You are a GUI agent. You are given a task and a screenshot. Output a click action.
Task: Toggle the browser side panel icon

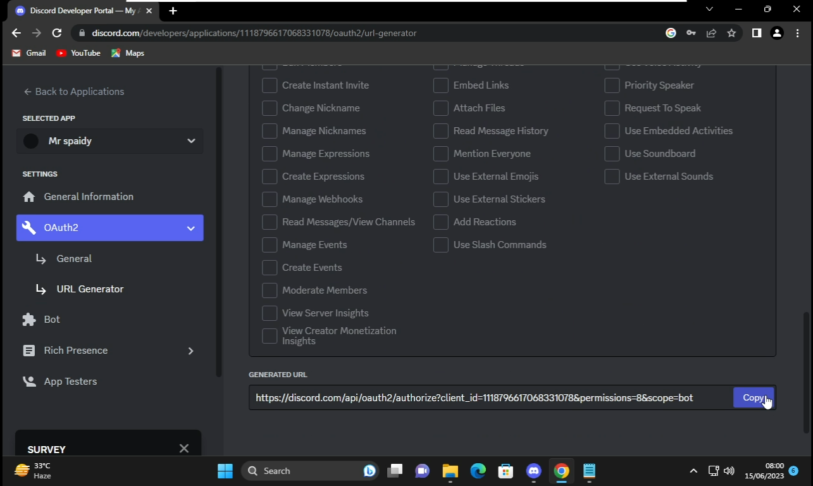pos(756,33)
